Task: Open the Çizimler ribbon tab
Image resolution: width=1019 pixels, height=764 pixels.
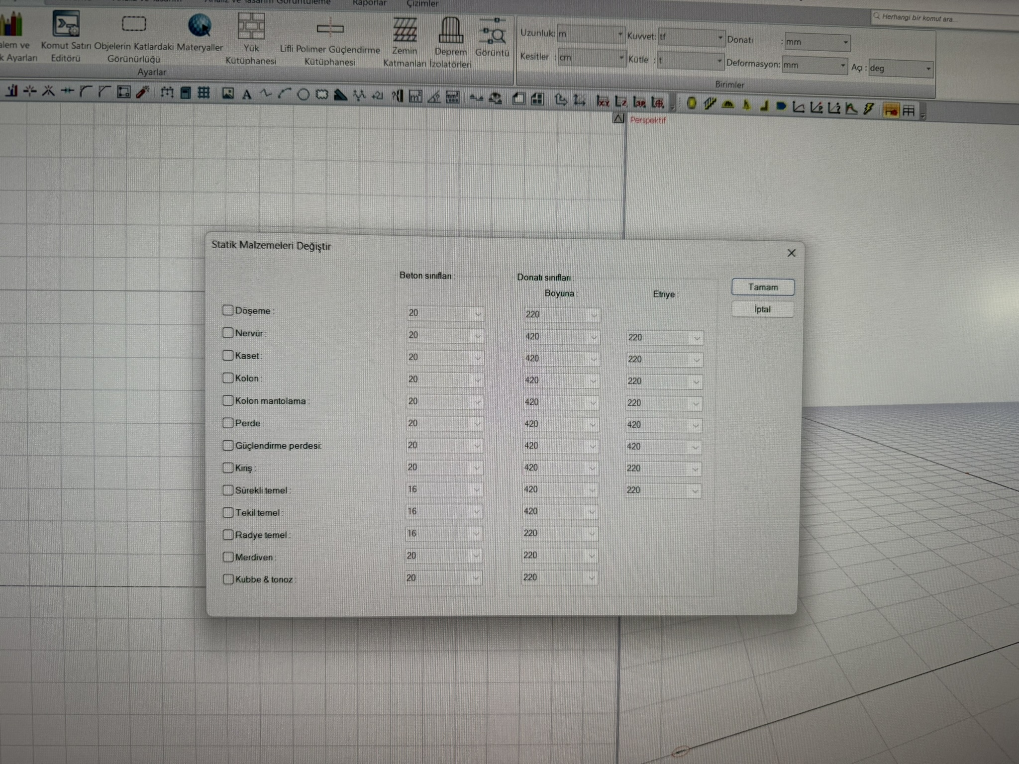Action: click(x=422, y=4)
